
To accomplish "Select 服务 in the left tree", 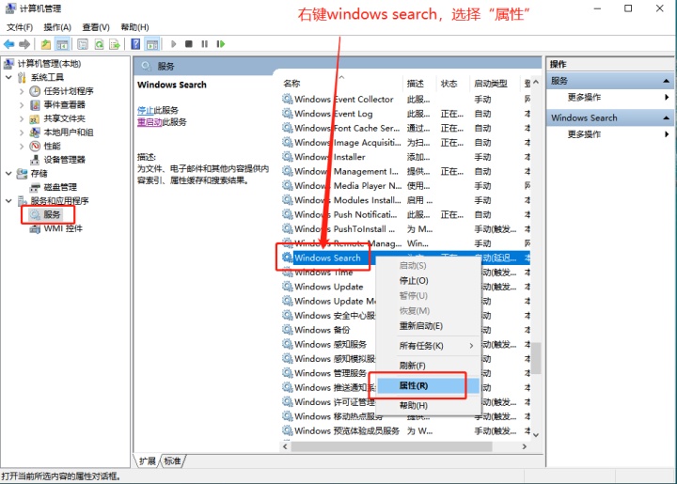I will [x=52, y=214].
